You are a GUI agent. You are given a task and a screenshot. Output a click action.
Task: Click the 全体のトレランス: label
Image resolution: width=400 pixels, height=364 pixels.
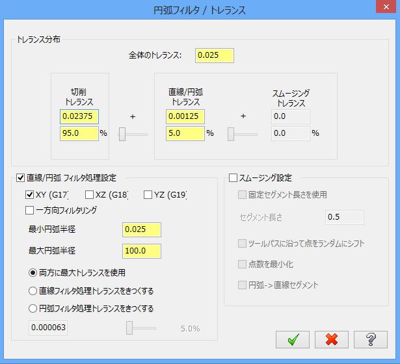tap(155, 55)
